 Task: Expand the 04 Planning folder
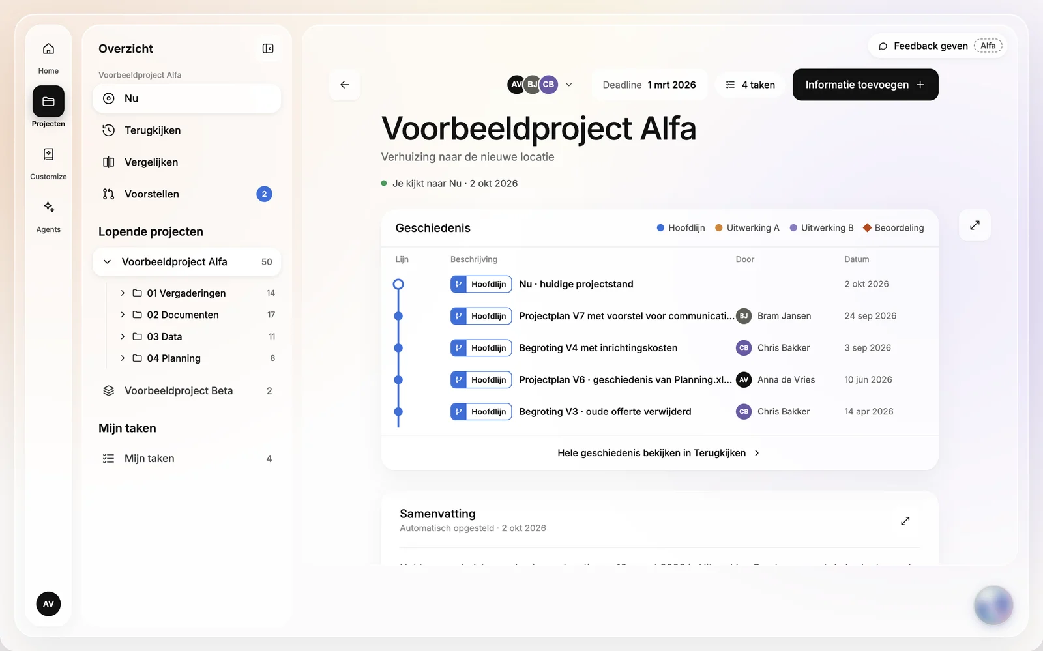123,358
